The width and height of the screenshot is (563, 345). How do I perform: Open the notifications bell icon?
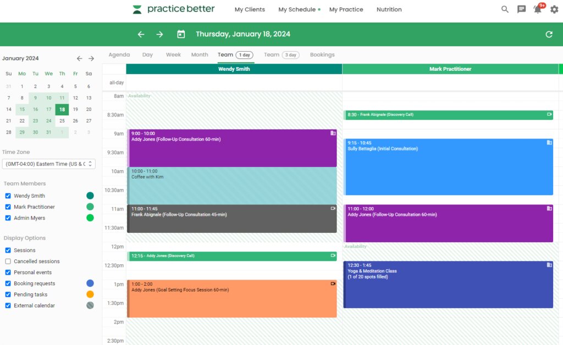(538, 9)
